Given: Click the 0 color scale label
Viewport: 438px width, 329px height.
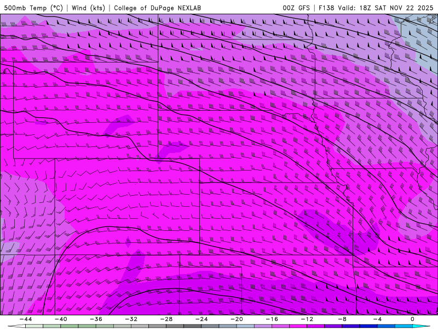Looking at the screenshot, I should [412, 319].
